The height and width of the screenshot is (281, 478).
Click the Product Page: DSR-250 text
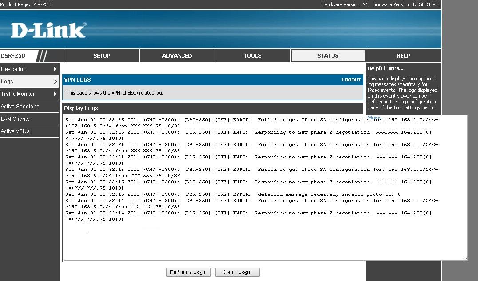(25, 4)
